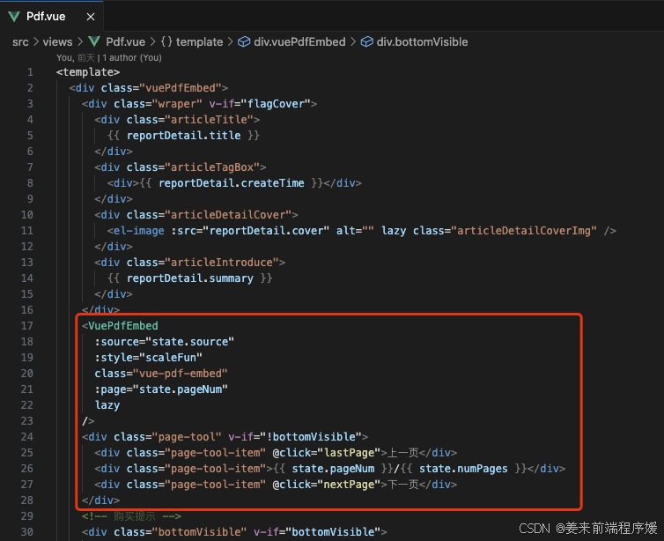
Task: Click the el-image tag name
Action: coord(139,231)
